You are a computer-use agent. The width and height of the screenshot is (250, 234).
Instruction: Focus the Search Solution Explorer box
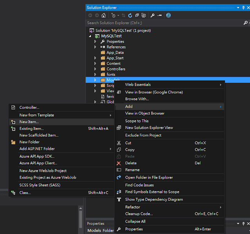(x=165, y=23)
